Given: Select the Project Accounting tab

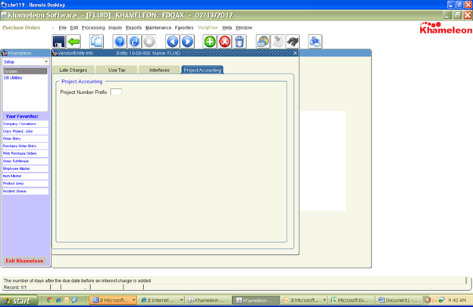Looking at the screenshot, I should 202,70.
